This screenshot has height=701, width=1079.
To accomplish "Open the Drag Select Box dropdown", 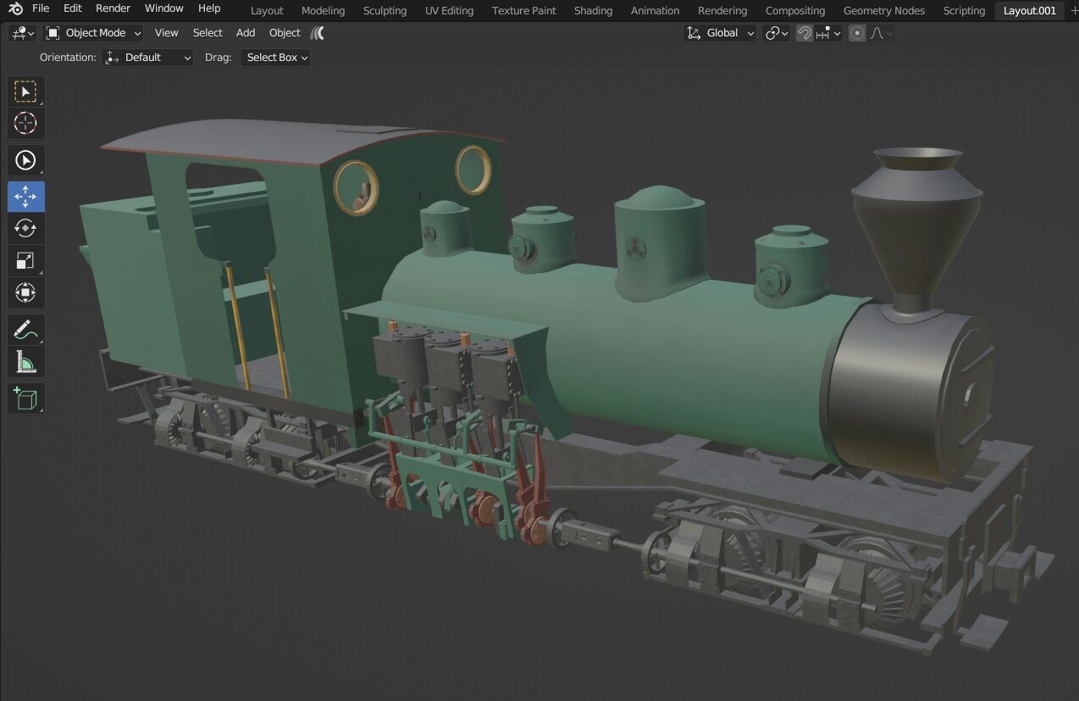I will (x=275, y=58).
